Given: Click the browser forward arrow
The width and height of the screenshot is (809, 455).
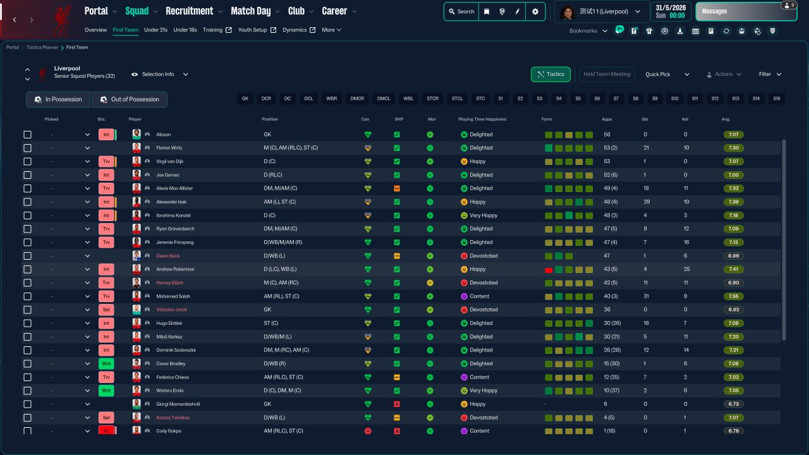Looking at the screenshot, I should [x=31, y=20].
